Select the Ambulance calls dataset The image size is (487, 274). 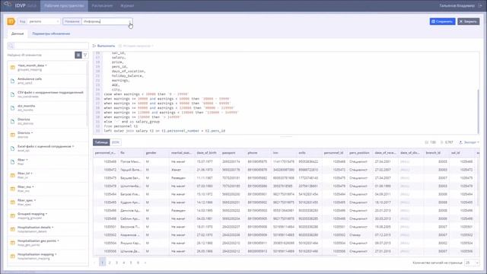click(47, 81)
